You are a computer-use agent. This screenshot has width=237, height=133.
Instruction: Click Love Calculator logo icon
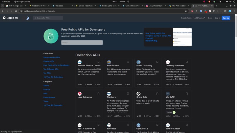click(x=80, y=94)
